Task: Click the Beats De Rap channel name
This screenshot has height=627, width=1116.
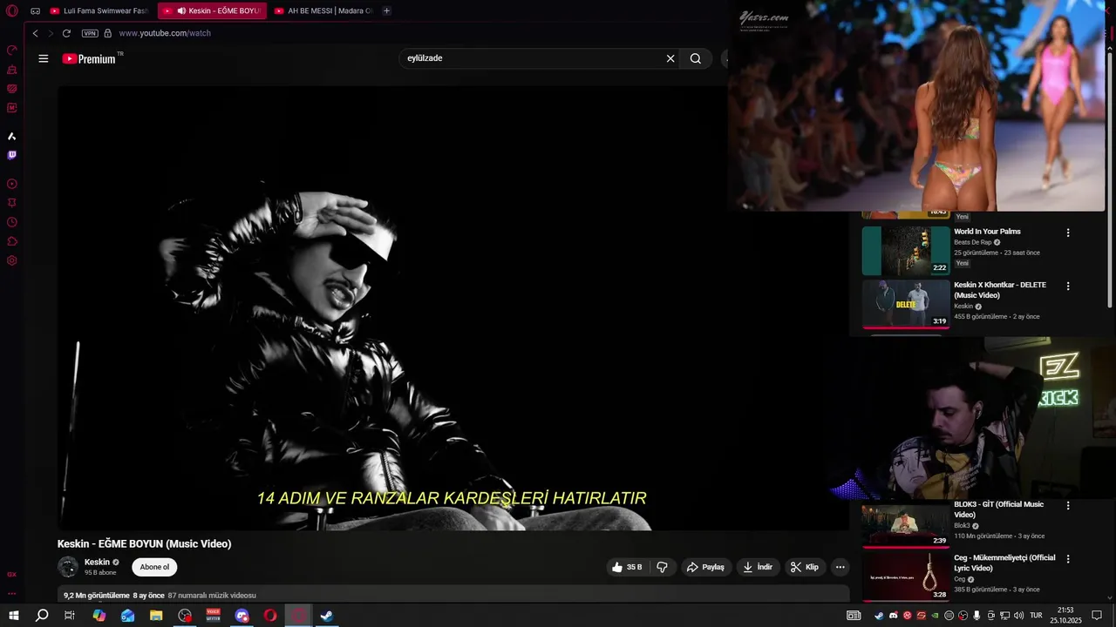Action: point(973,242)
